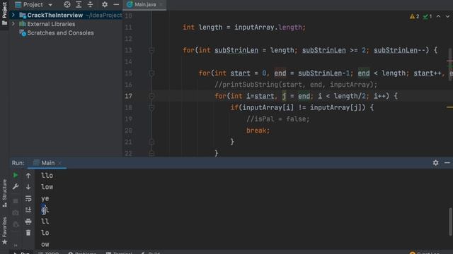Click the Stop process icon
Image resolution: width=453 pixels, height=254 pixels.
click(x=16, y=201)
